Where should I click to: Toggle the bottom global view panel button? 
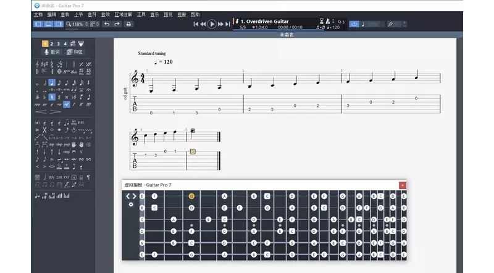(x=48, y=24)
